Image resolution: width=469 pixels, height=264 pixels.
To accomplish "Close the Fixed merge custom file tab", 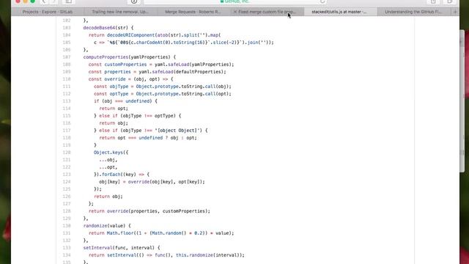I will pyautogui.click(x=235, y=12).
